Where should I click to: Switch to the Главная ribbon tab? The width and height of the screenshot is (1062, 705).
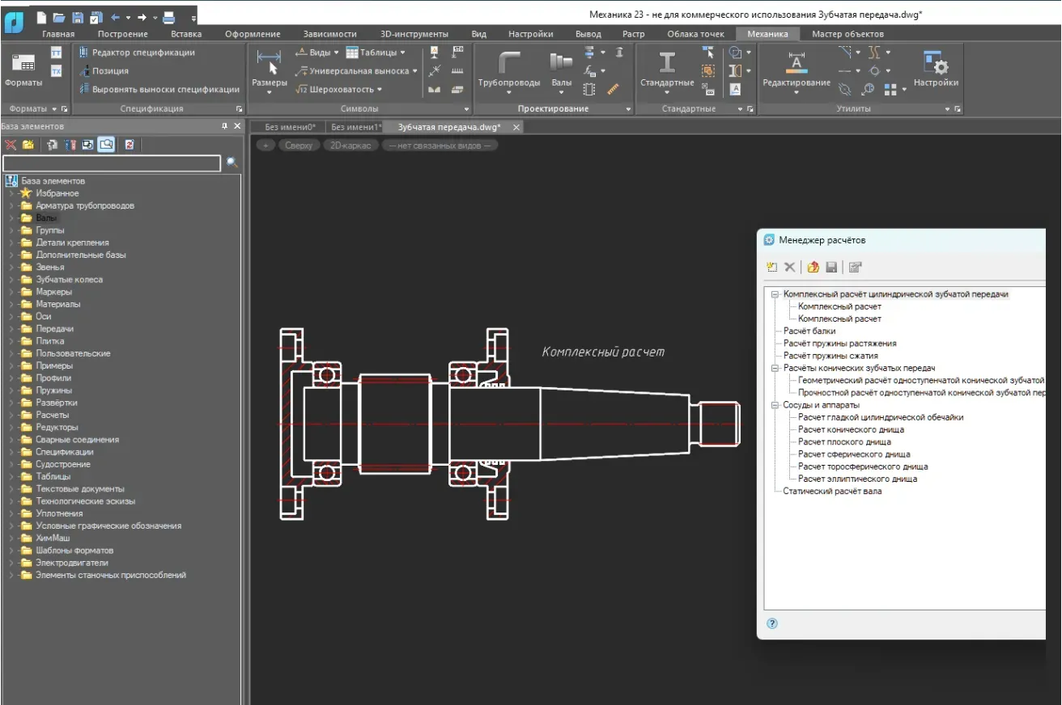click(x=58, y=34)
